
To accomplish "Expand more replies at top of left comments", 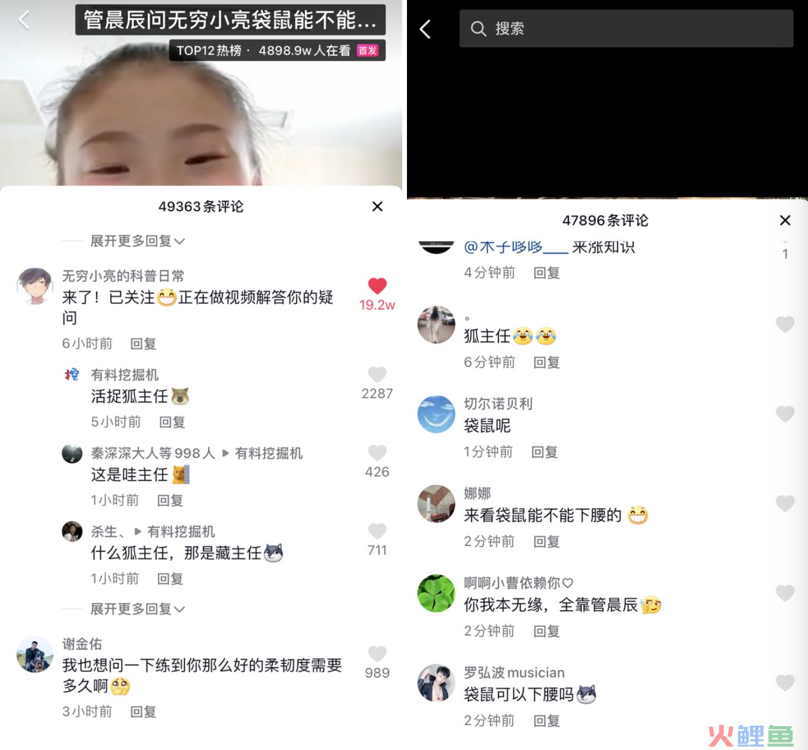I will click(137, 241).
